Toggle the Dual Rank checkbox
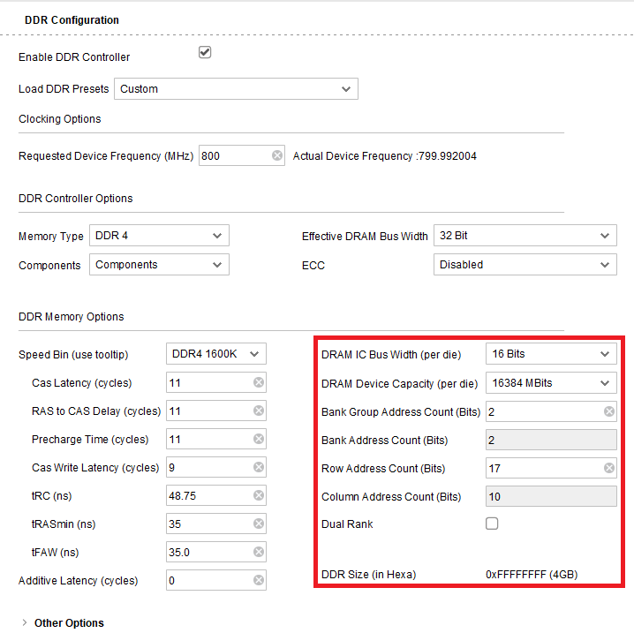The height and width of the screenshot is (633, 634). tap(492, 524)
